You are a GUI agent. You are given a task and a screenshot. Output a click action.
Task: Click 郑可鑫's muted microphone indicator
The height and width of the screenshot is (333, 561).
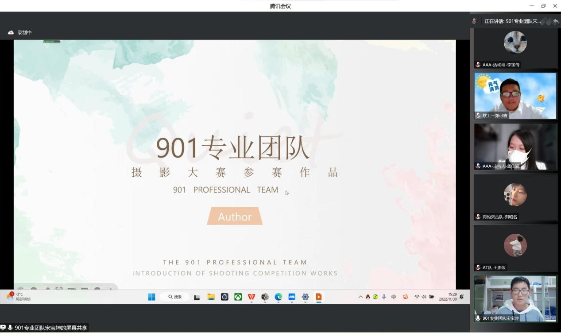[x=478, y=116]
